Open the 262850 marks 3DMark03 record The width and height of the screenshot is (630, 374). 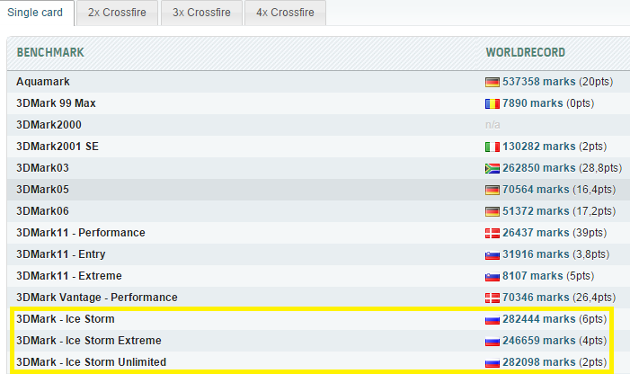pyautogui.click(x=538, y=168)
